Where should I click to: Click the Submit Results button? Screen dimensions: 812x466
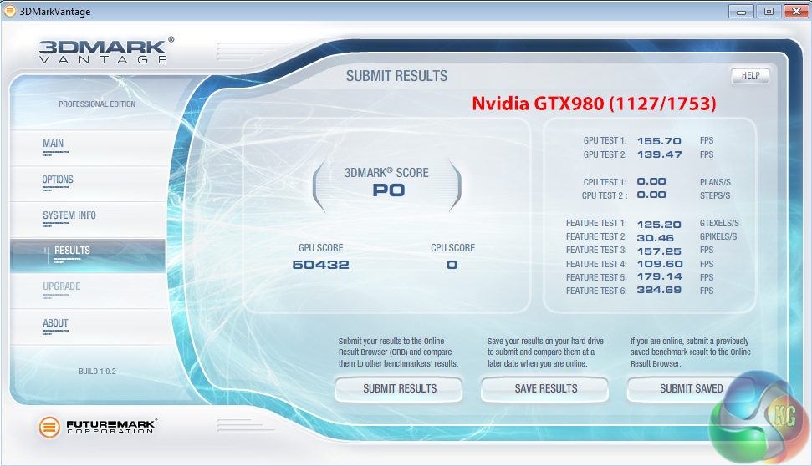(x=399, y=389)
